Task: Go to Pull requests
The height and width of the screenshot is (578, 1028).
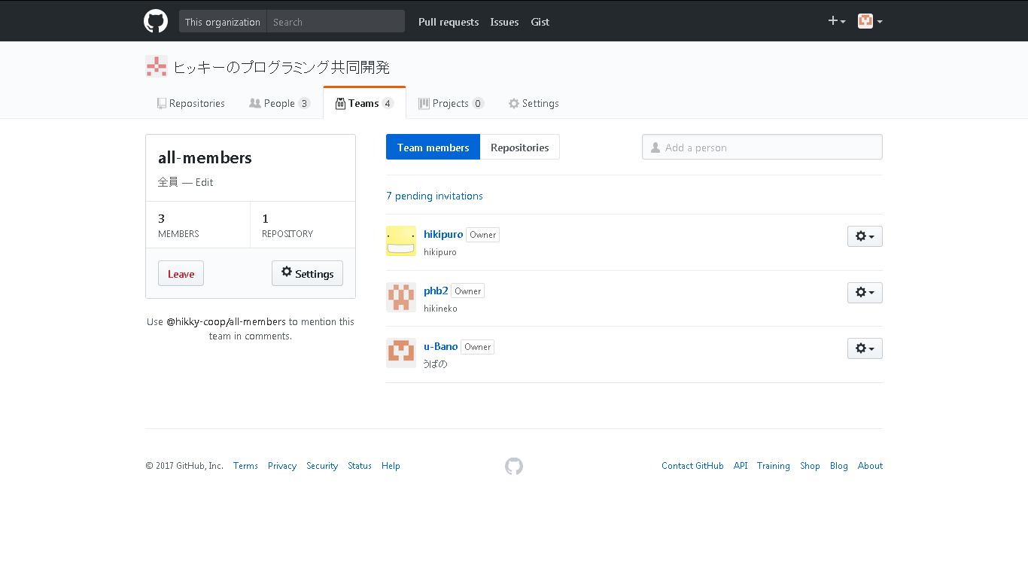Action: click(x=449, y=22)
